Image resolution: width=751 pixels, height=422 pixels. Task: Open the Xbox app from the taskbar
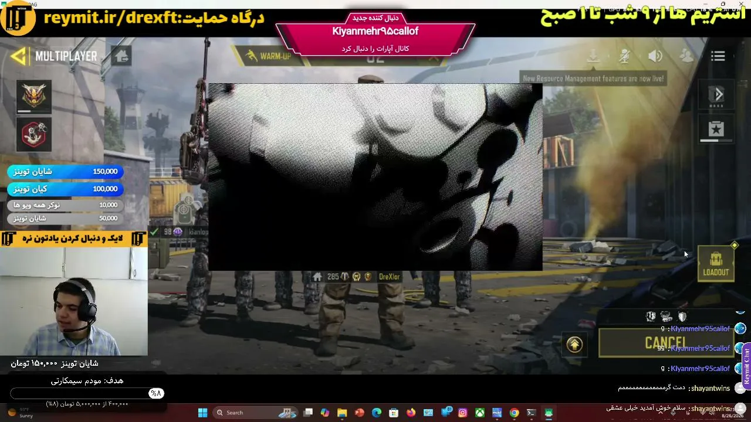(x=480, y=413)
